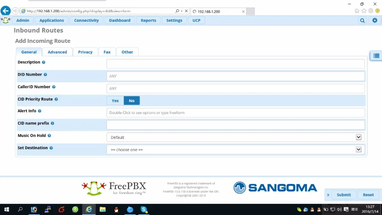
Task: Click the CallerID Number input field
Action: click(x=236, y=89)
